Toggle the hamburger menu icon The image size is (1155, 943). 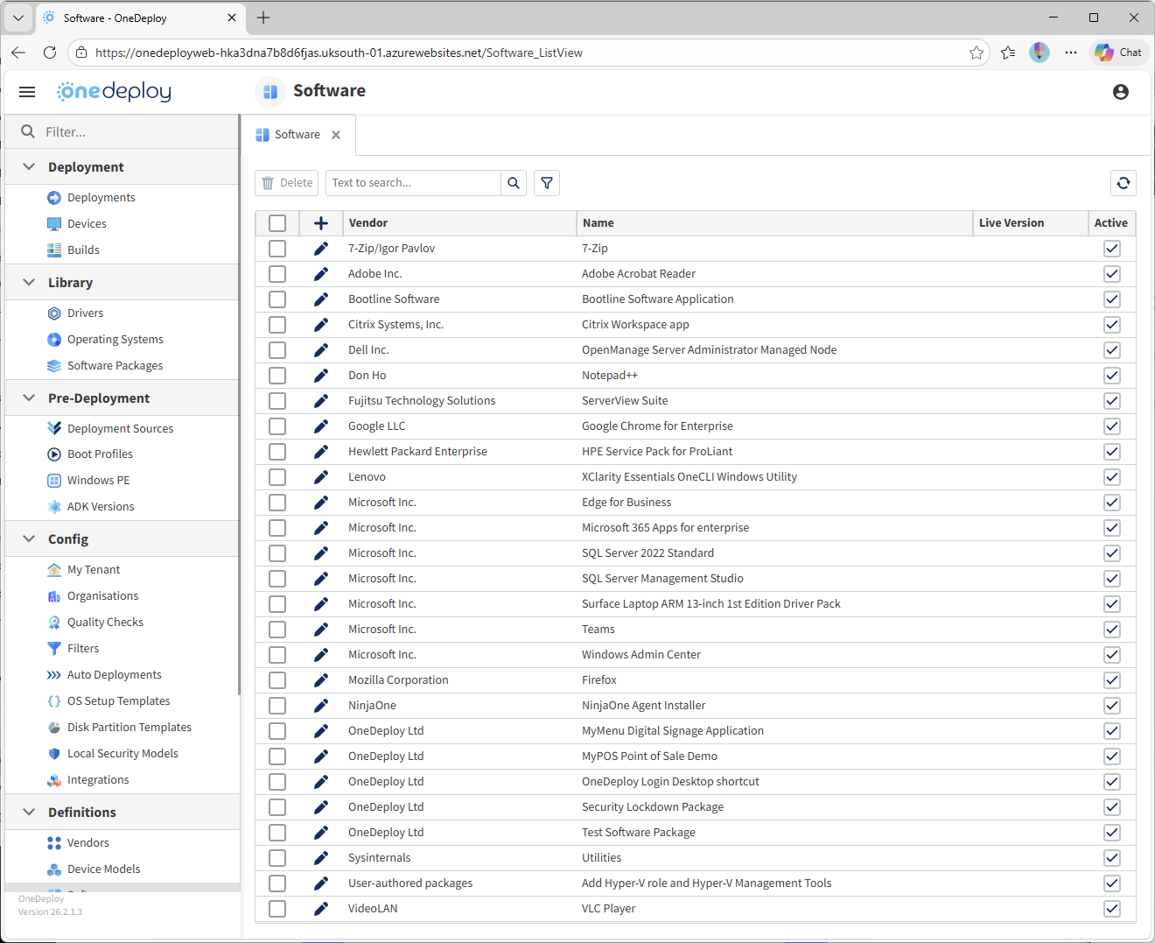coord(27,92)
